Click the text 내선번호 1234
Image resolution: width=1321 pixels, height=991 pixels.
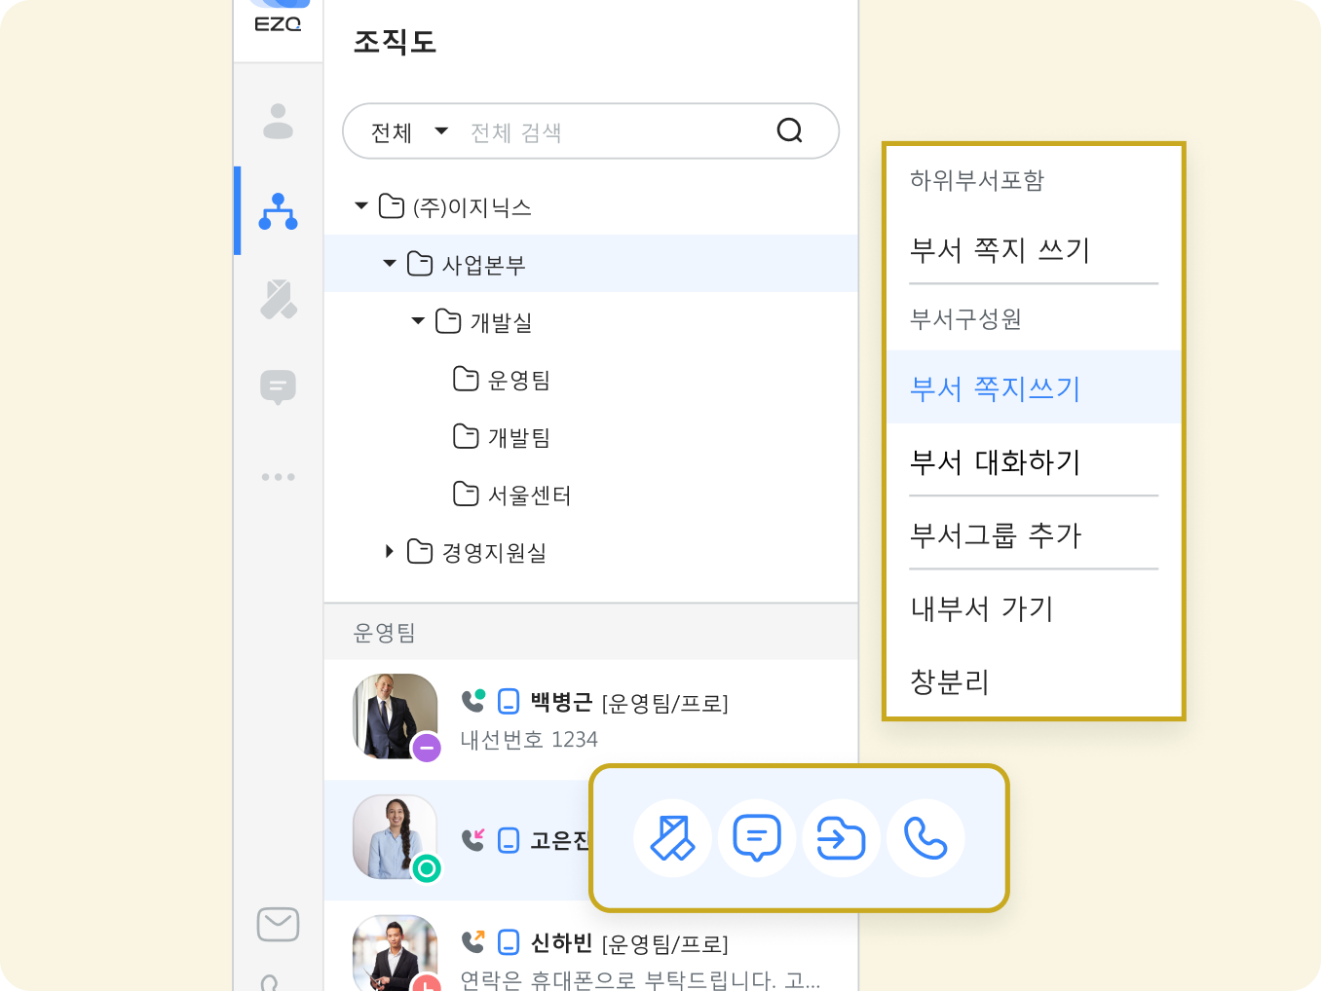coord(529,740)
